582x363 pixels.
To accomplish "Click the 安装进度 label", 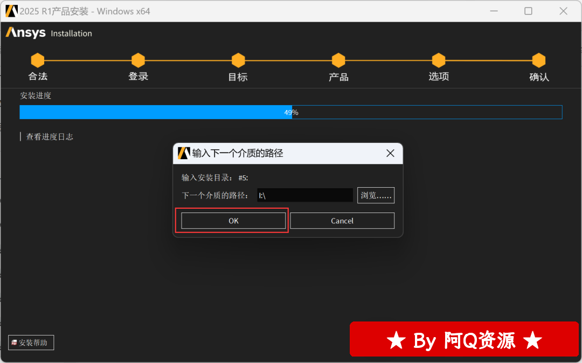I will pos(35,95).
